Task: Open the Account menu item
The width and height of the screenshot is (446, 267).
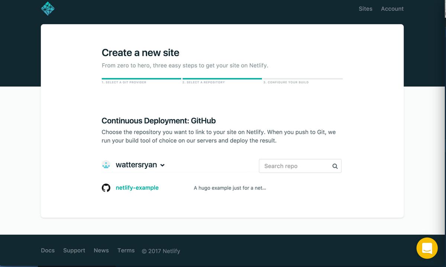Action: (392, 9)
